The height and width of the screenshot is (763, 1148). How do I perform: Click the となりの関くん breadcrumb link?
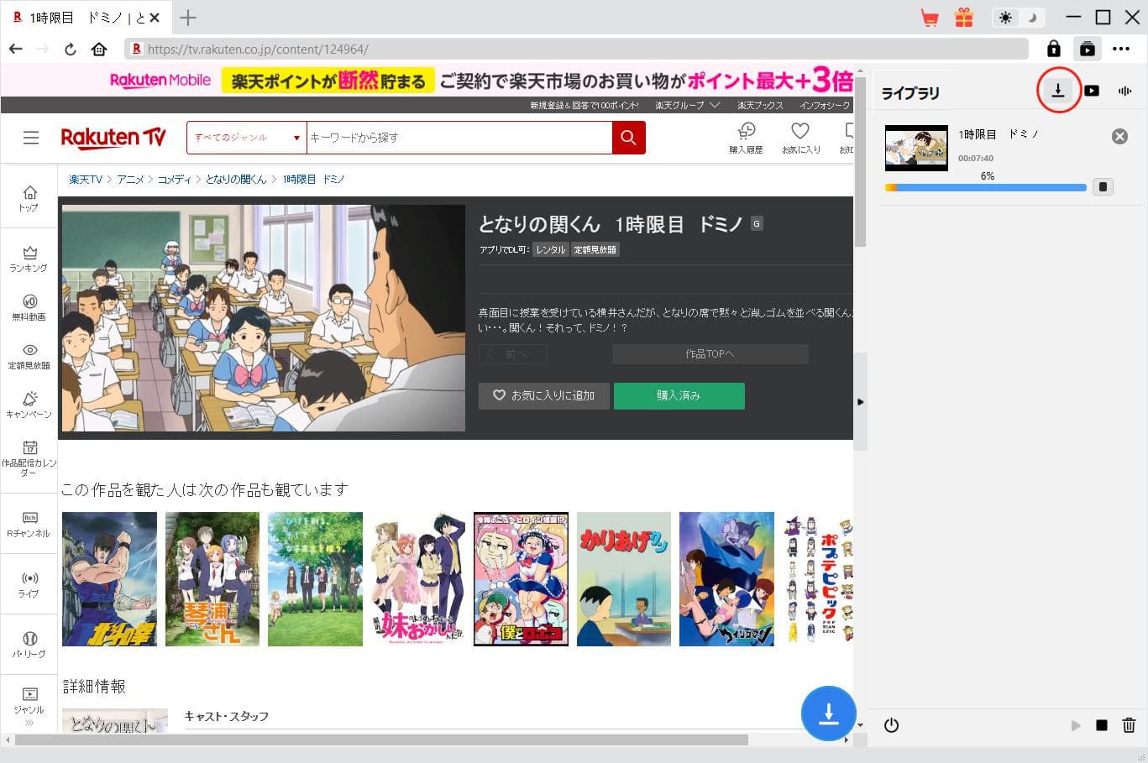(236, 180)
